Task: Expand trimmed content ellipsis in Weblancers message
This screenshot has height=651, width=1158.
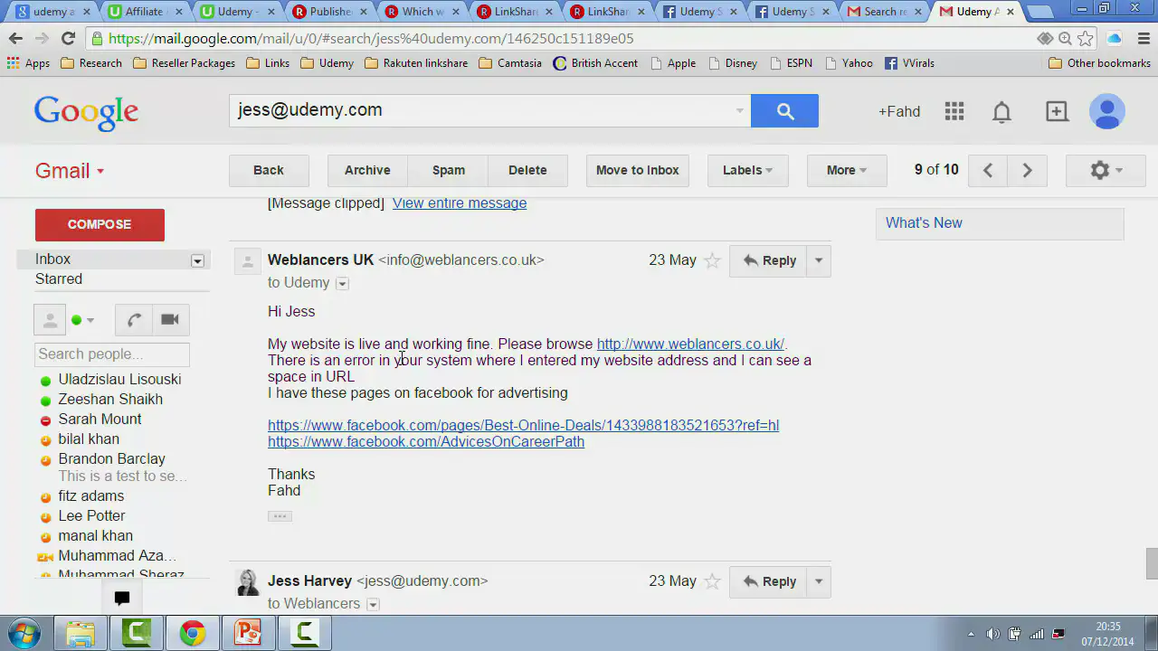Action: tap(280, 516)
